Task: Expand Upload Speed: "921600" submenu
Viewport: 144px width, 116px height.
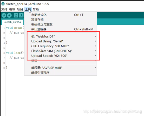Action: click(61, 56)
